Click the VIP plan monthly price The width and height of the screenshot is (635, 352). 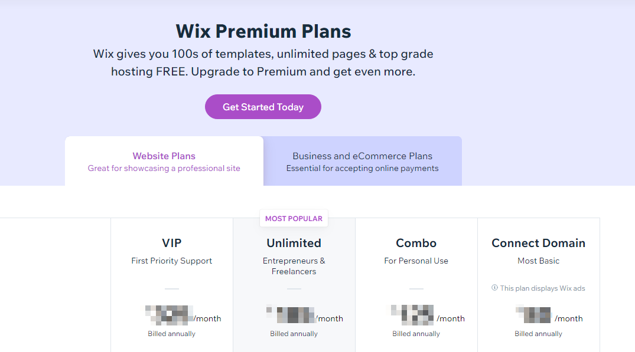[183, 315]
